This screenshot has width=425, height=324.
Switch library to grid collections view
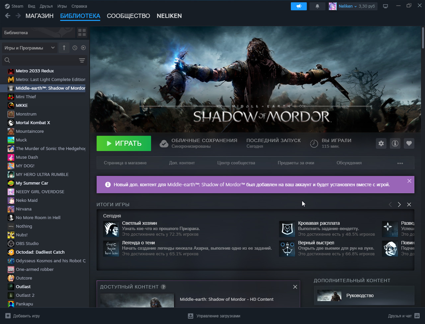point(82,33)
